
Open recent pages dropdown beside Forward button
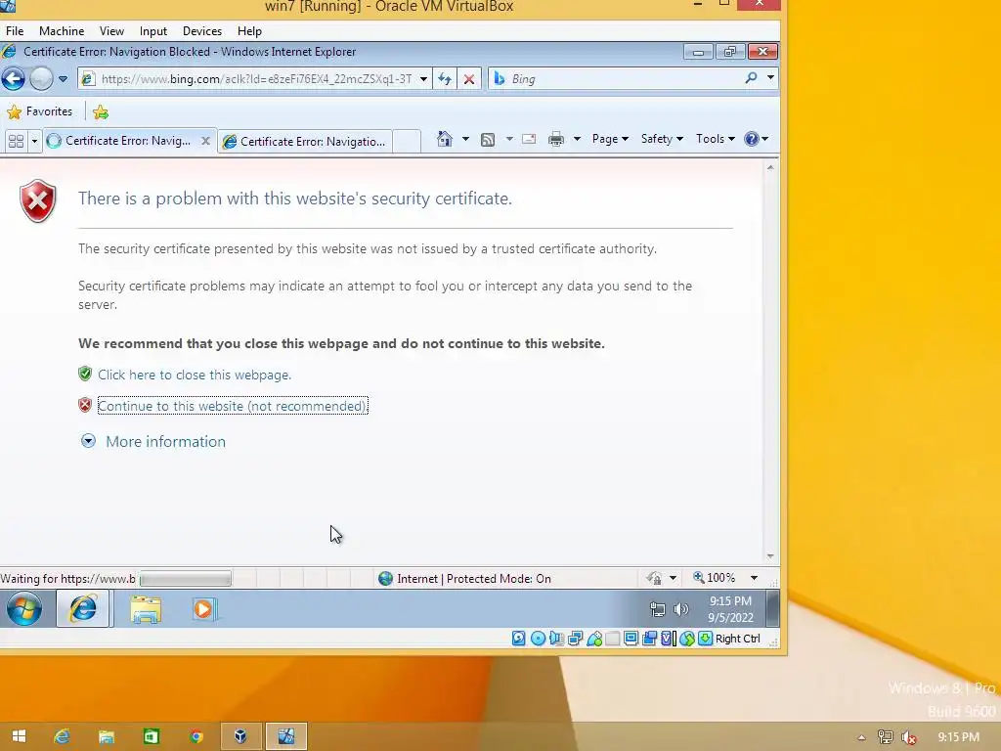[x=63, y=79]
